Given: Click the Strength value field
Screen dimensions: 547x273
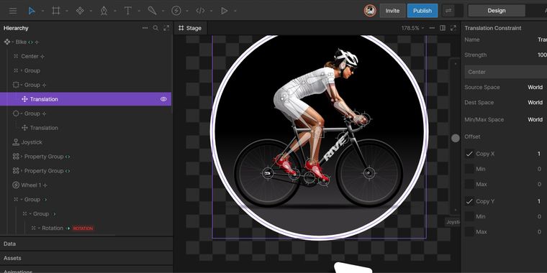Looking at the screenshot, I should (542, 55).
